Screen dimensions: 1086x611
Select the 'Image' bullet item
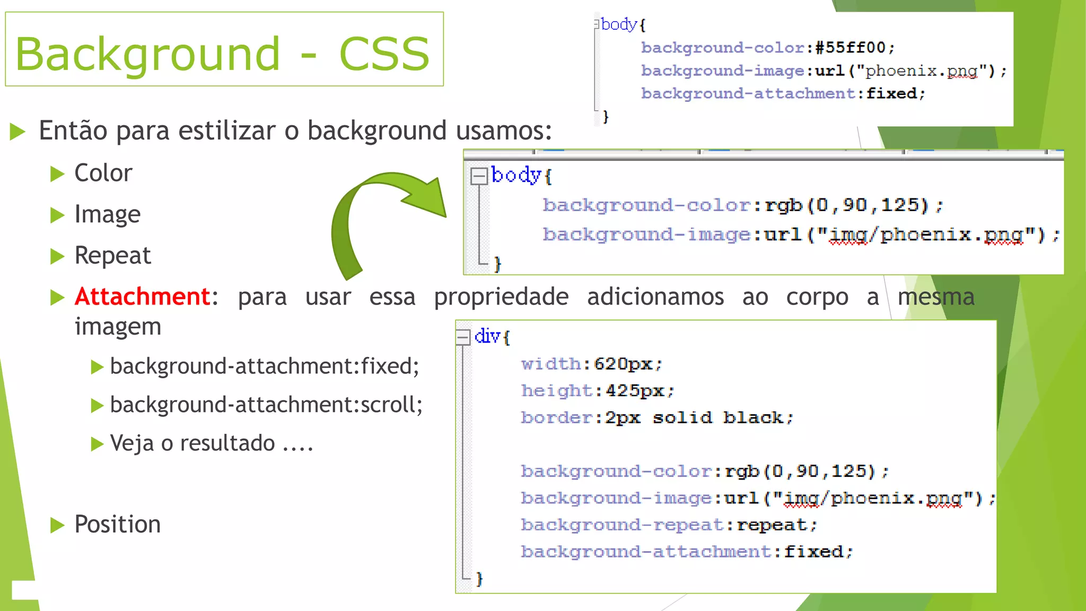tap(107, 214)
